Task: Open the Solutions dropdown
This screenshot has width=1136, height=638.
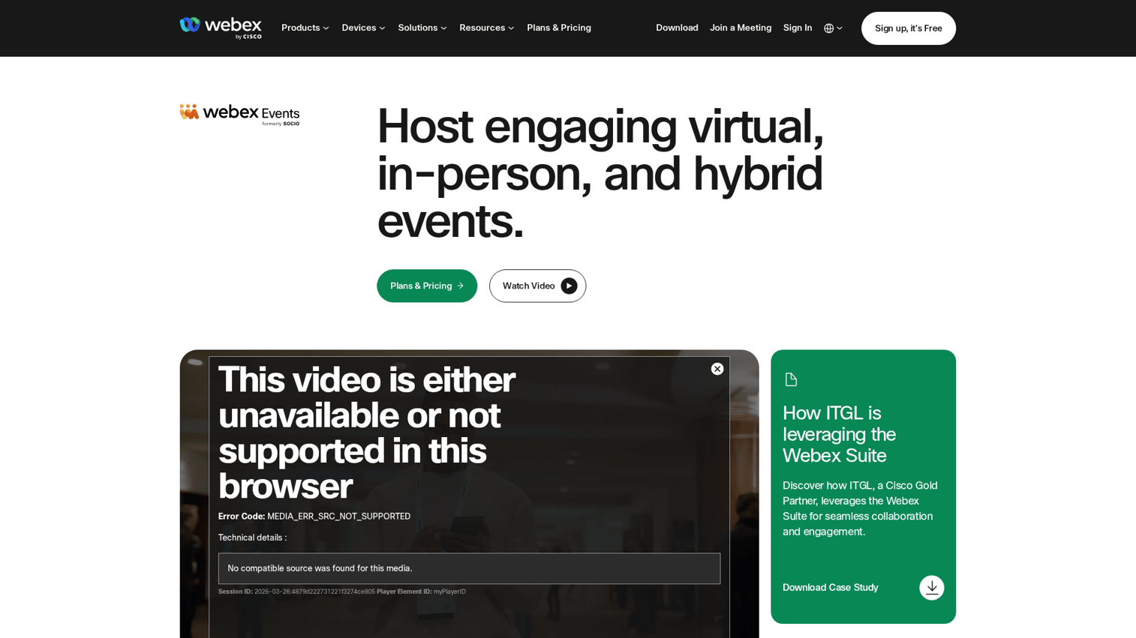Action: 422,28
